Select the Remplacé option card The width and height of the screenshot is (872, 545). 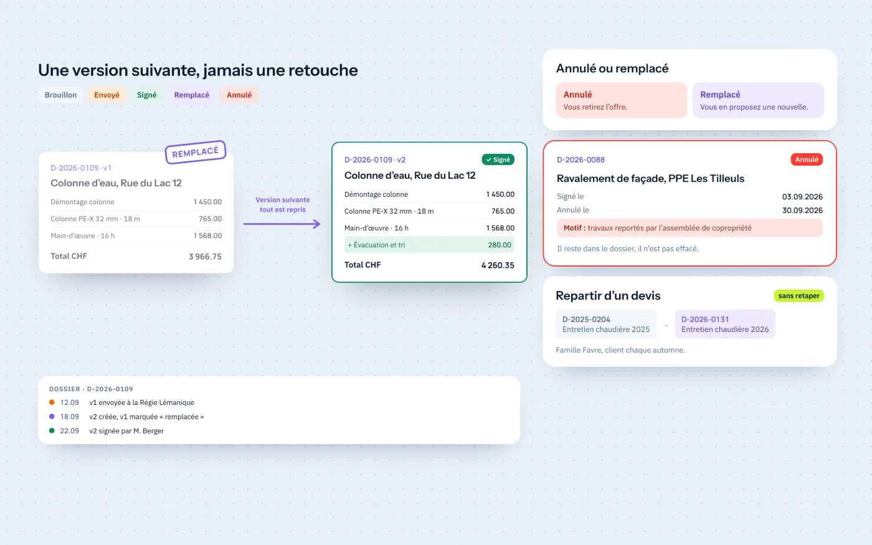(x=758, y=100)
